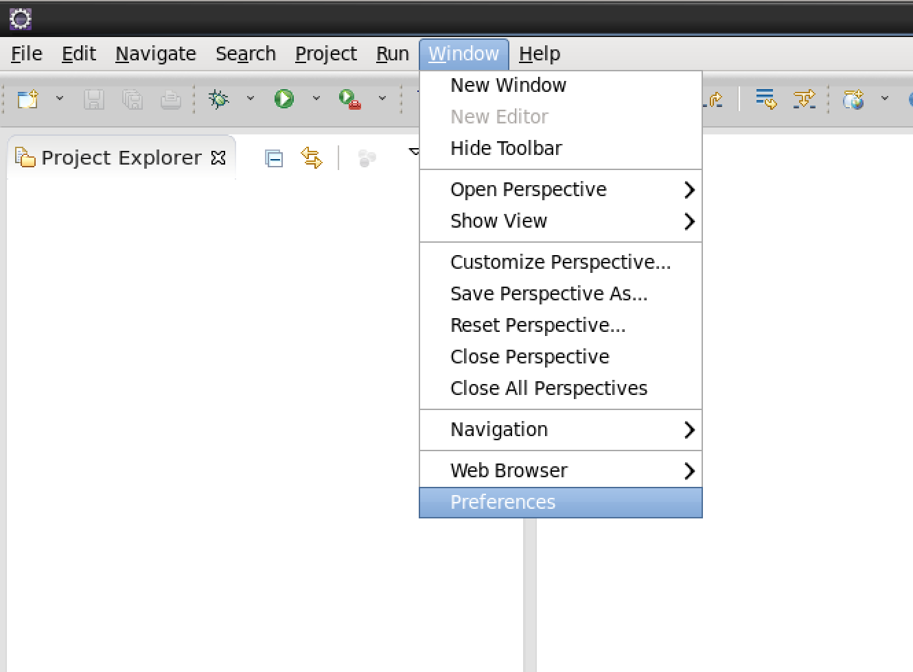
Task: Open the dropdown arrow beside the Debug icon
Action: pos(251,99)
